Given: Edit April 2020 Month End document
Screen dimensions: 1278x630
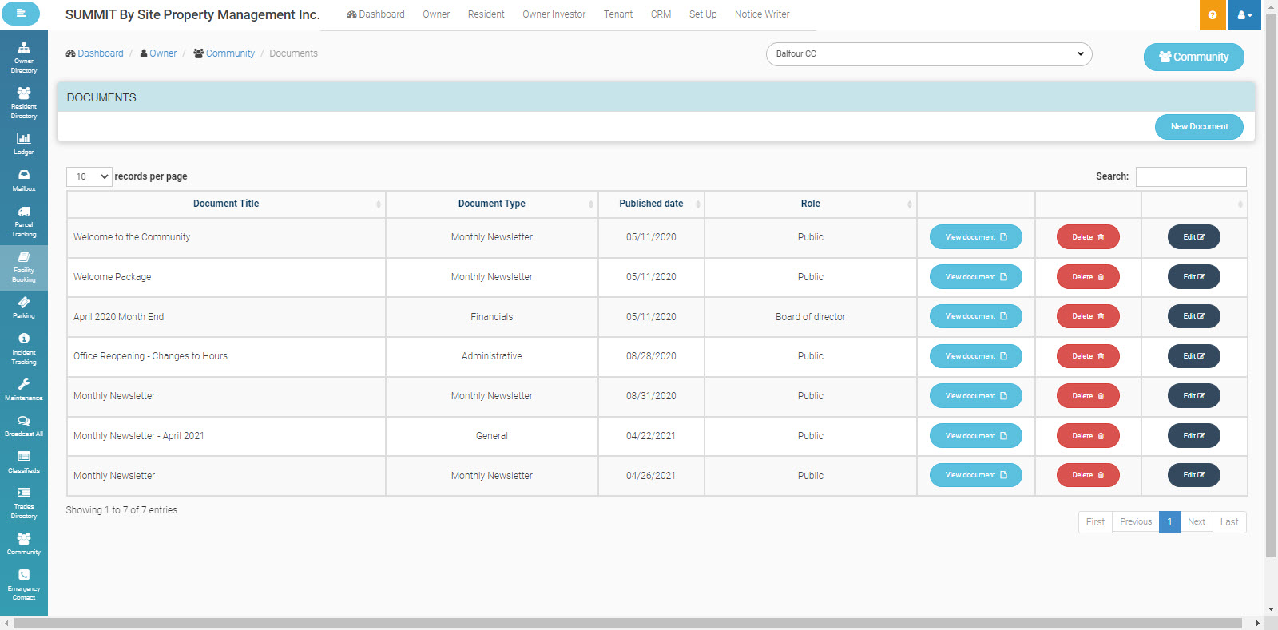Looking at the screenshot, I should [x=1193, y=316].
